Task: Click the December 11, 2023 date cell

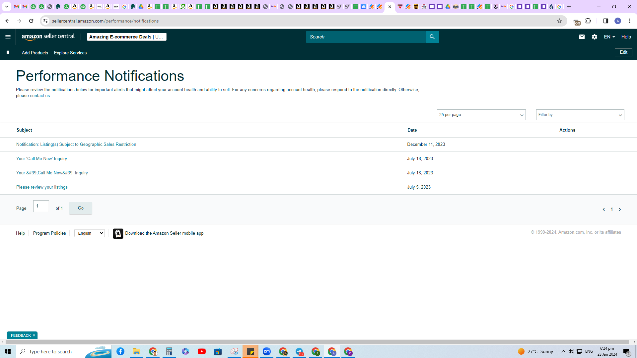Action: pyautogui.click(x=426, y=145)
